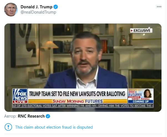Screen dimensions: 167x137
Task: Click the blue verified badge beside Trump name
Action: (55, 7)
